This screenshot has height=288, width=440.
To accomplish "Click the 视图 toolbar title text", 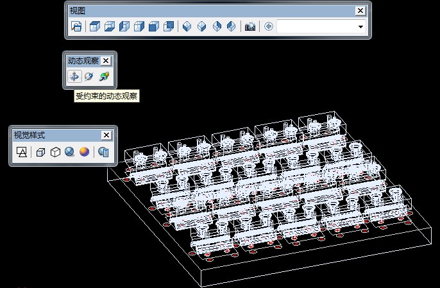I will (x=77, y=11).
